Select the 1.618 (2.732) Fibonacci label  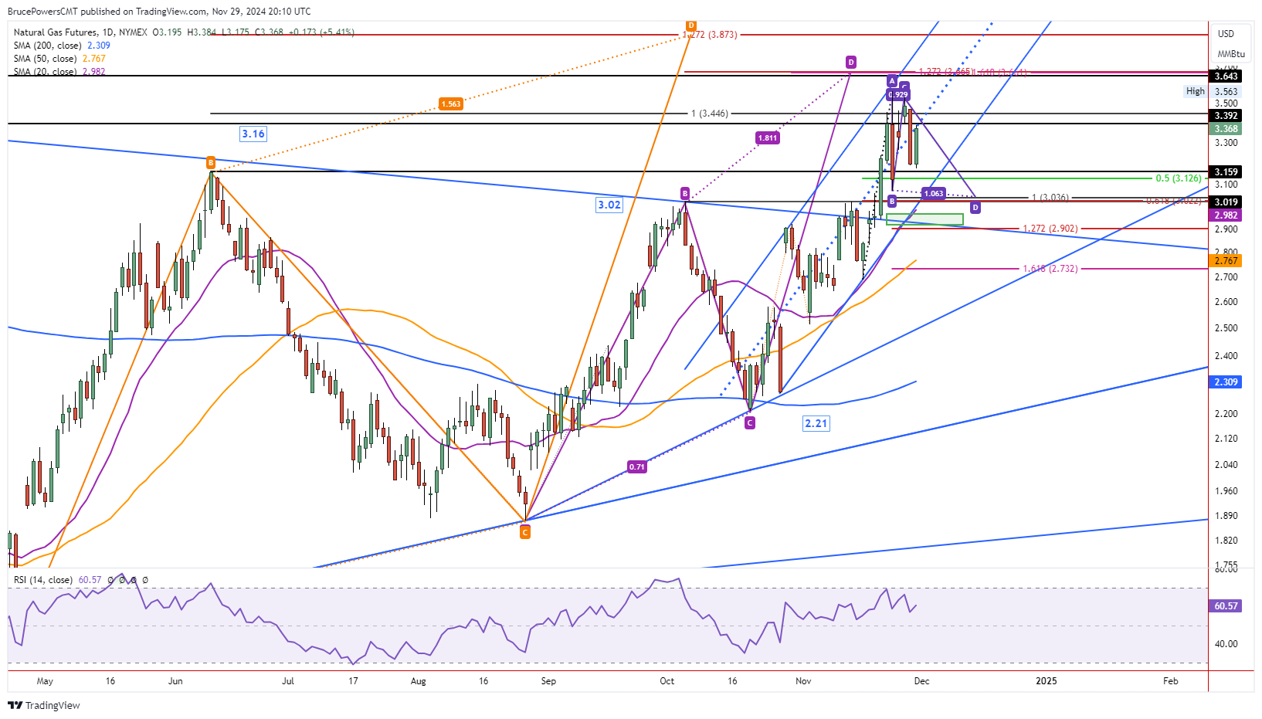tap(1050, 269)
